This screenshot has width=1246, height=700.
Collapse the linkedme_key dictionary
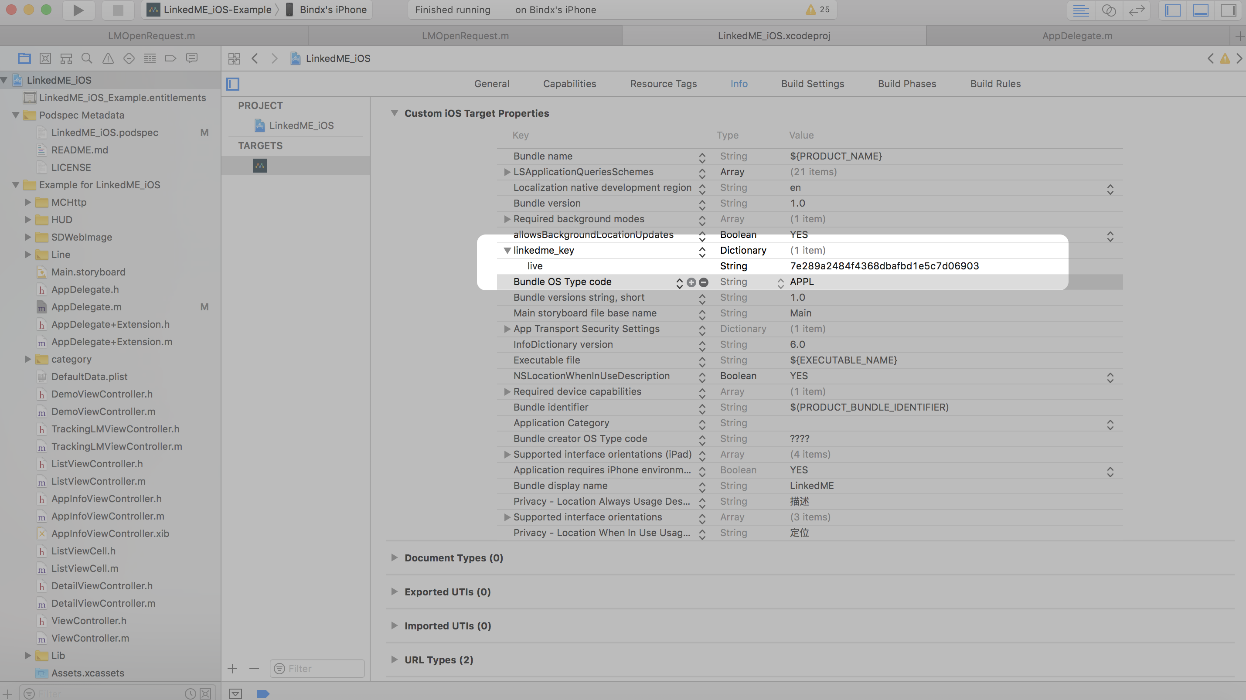(x=507, y=251)
